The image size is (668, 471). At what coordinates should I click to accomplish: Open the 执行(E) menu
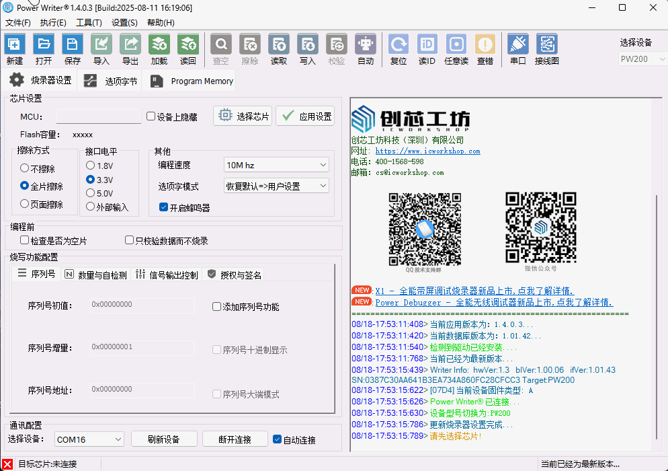(x=53, y=23)
